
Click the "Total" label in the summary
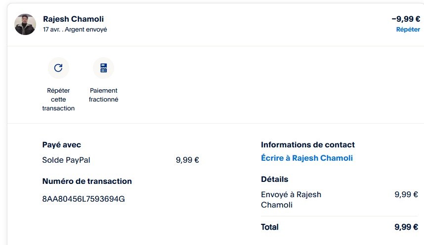269,227
